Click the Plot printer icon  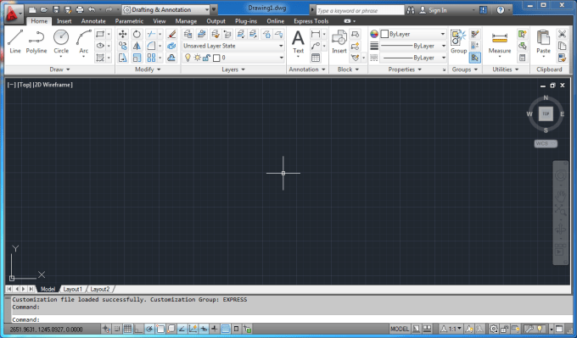click(x=80, y=9)
